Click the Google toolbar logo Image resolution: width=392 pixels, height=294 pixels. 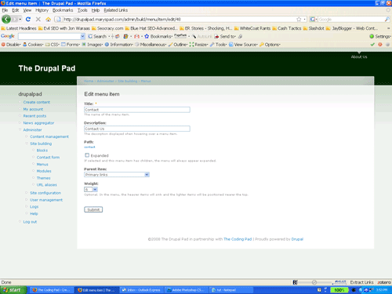point(8,36)
